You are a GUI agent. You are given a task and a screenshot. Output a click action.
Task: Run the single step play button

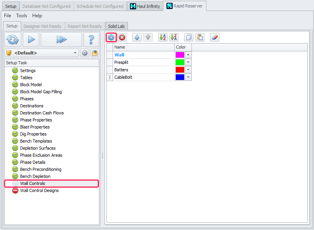[31, 40]
